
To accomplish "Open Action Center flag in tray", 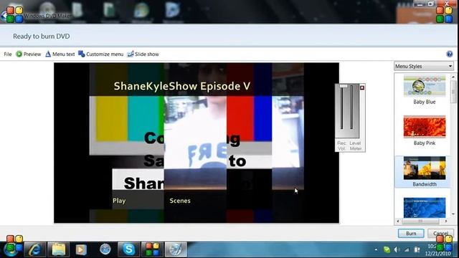I will coord(417,249).
